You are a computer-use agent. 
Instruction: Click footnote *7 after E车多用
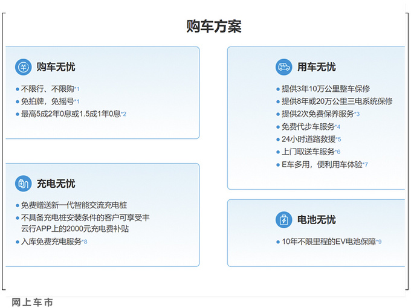(365, 164)
